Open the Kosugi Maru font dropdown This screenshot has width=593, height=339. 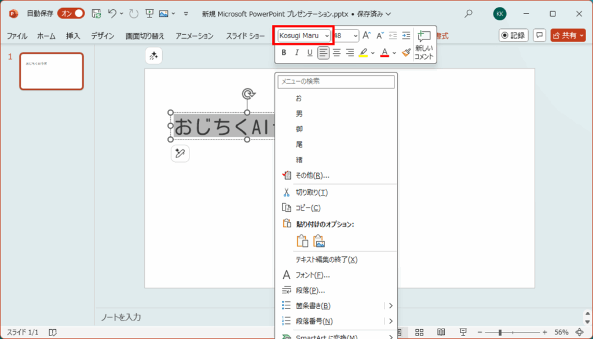click(x=303, y=36)
